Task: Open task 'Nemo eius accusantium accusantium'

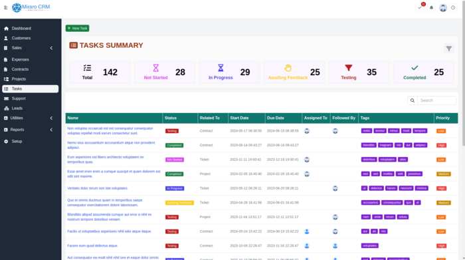Action: tap(111, 145)
